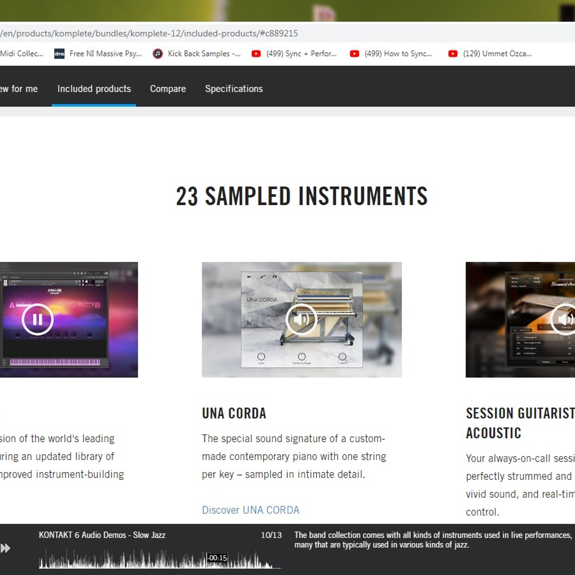Seek the audio waveform at the 00:15 marker
Screen dimensions: 575x575
pyautogui.click(x=207, y=560)
